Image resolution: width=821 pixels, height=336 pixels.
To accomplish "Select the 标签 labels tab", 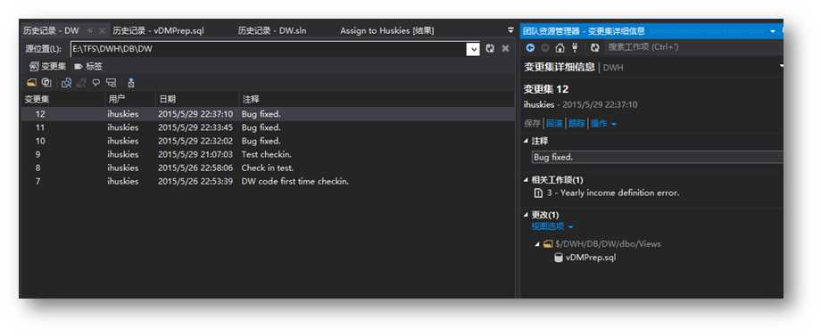I will pos(88,66).
